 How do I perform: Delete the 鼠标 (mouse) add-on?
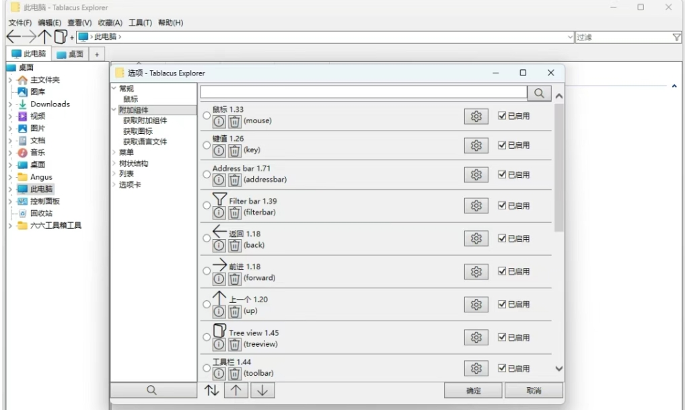coord(235,121)
